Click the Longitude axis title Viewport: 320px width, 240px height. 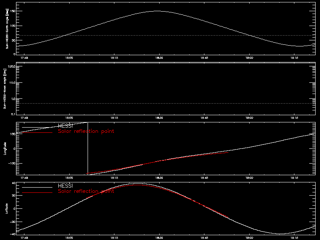click(x=5, y=148)
